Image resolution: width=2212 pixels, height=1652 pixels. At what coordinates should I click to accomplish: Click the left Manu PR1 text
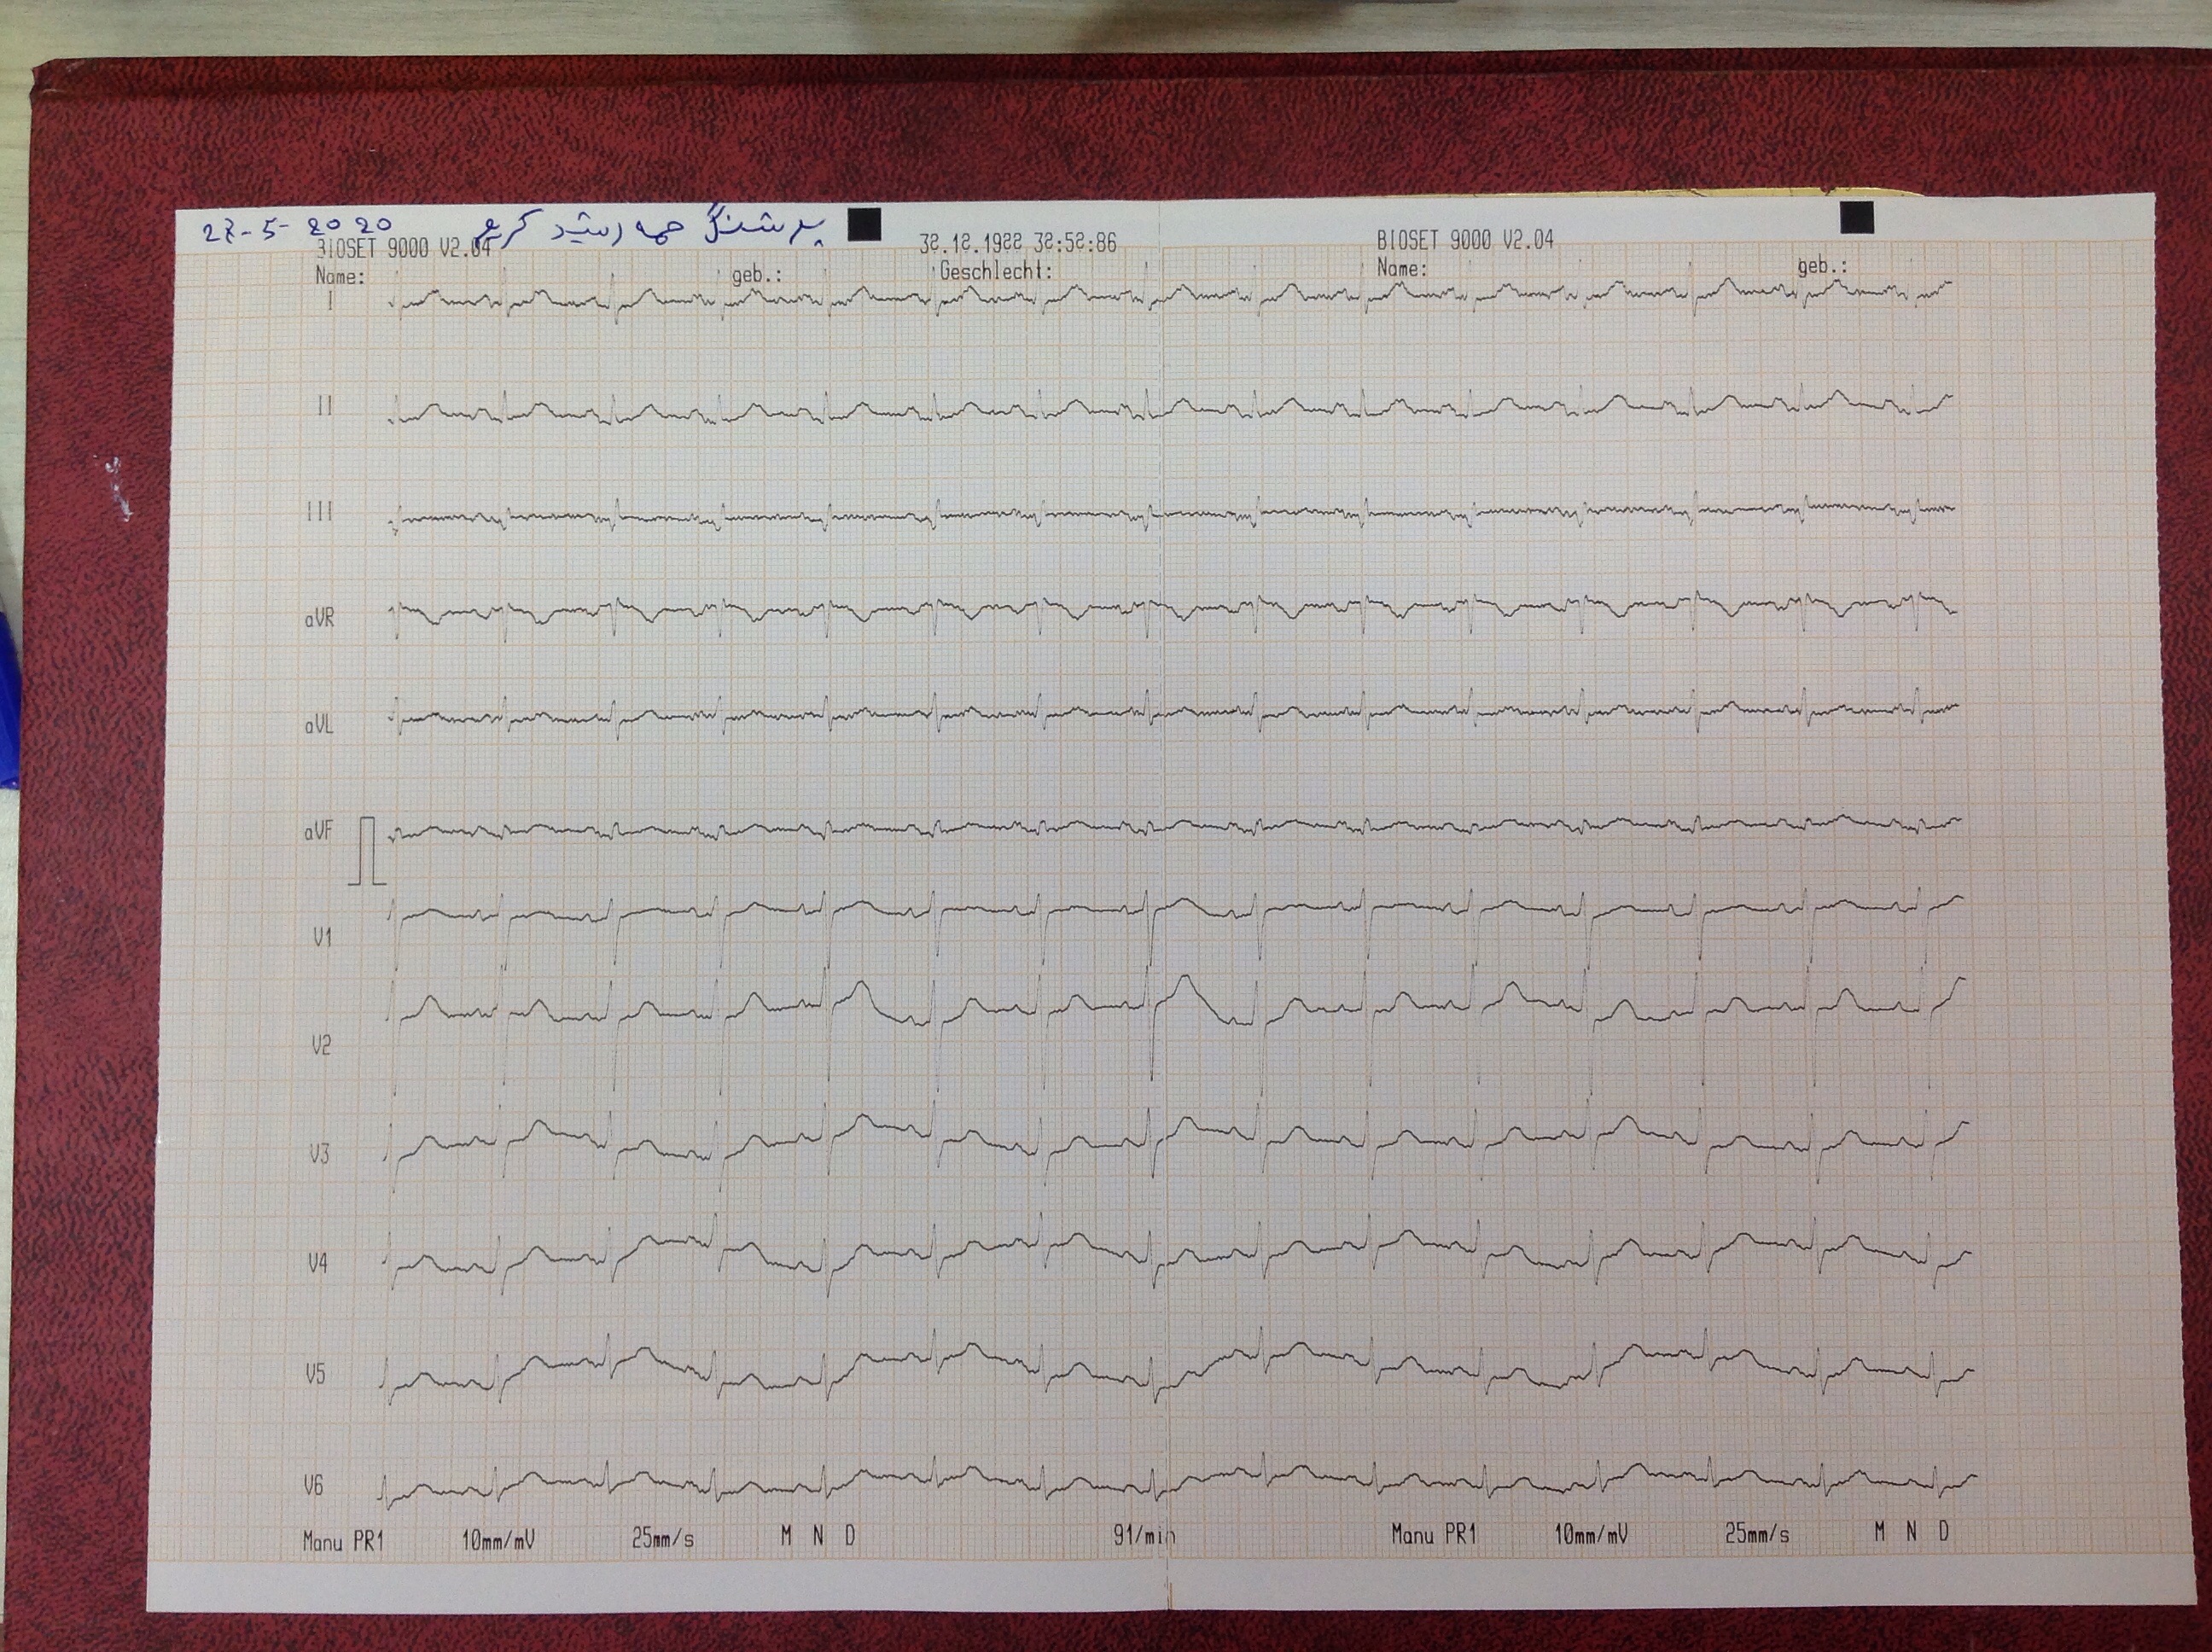343,1542
